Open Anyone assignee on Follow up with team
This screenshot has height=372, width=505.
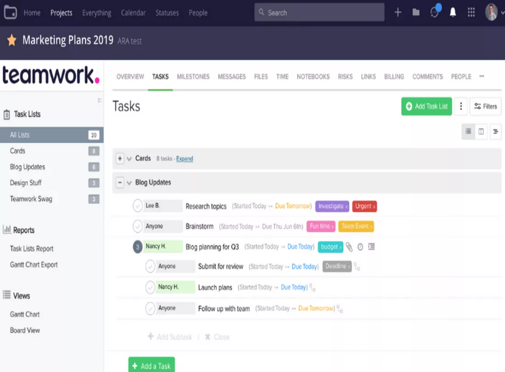[175, 308]
